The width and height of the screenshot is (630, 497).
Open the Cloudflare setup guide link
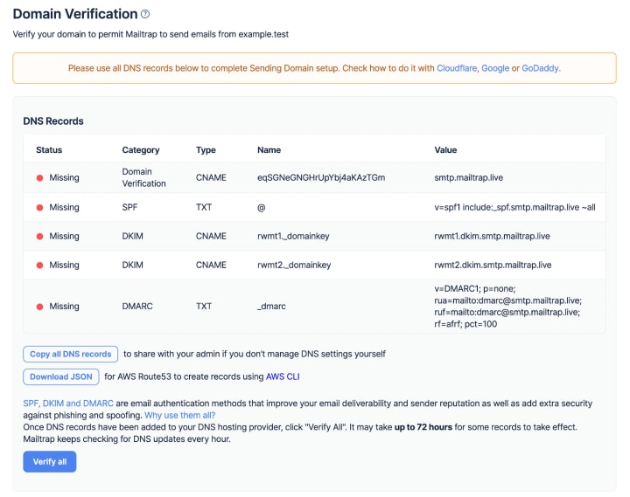pos(457,68)
